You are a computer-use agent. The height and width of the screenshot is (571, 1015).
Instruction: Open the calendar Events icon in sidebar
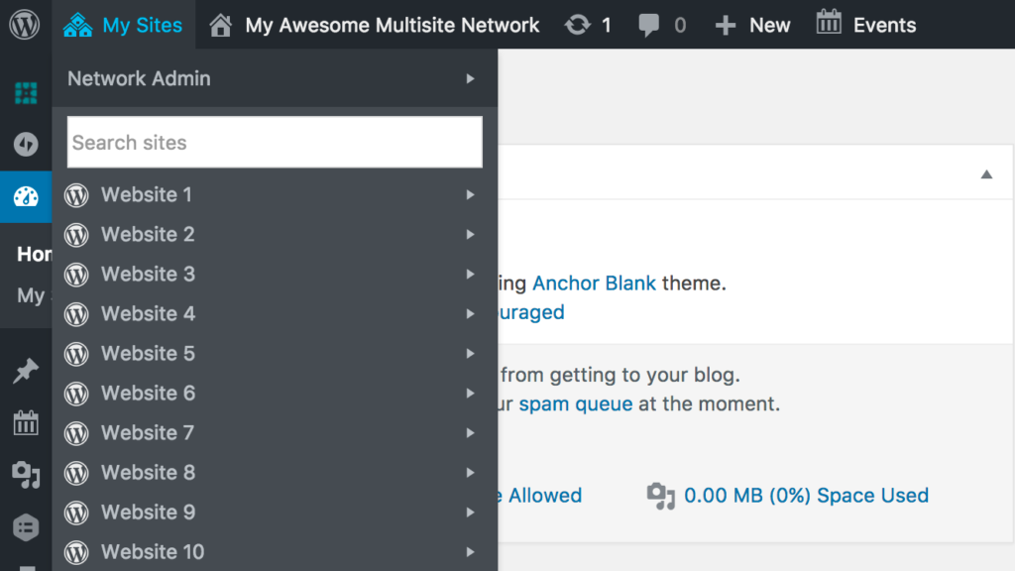pos(26,424)
